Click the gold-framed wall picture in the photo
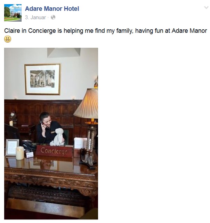210x223 pixels. tap(43, 79)
